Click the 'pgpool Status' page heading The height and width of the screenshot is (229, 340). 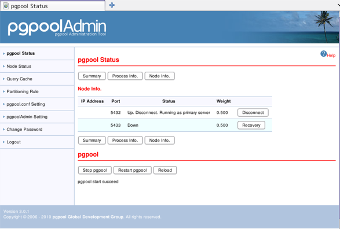98,60
